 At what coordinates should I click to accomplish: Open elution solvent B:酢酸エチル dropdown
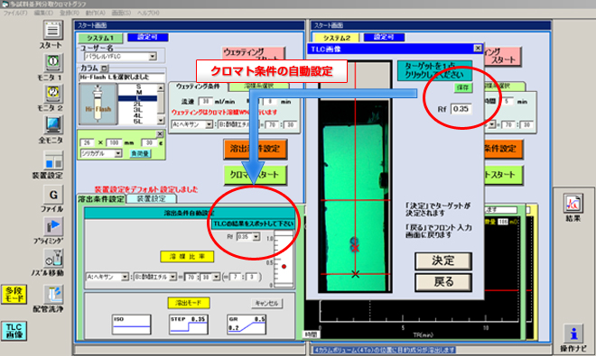click(x=173, y=277)
